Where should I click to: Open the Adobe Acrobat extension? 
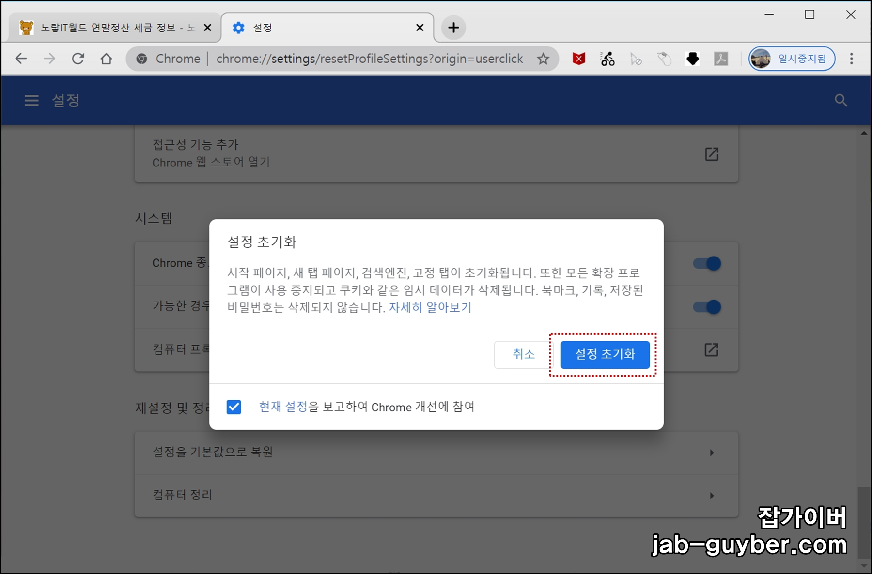(721, 59)
